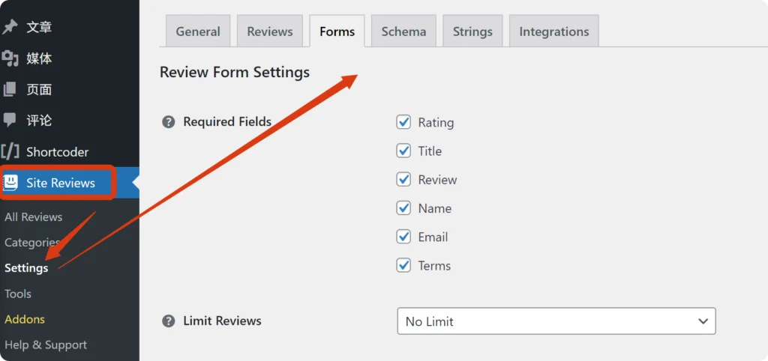Open the Limit Reviews dropdown
This screenshot has width=768, height=361.
click(x=556, y=321)
